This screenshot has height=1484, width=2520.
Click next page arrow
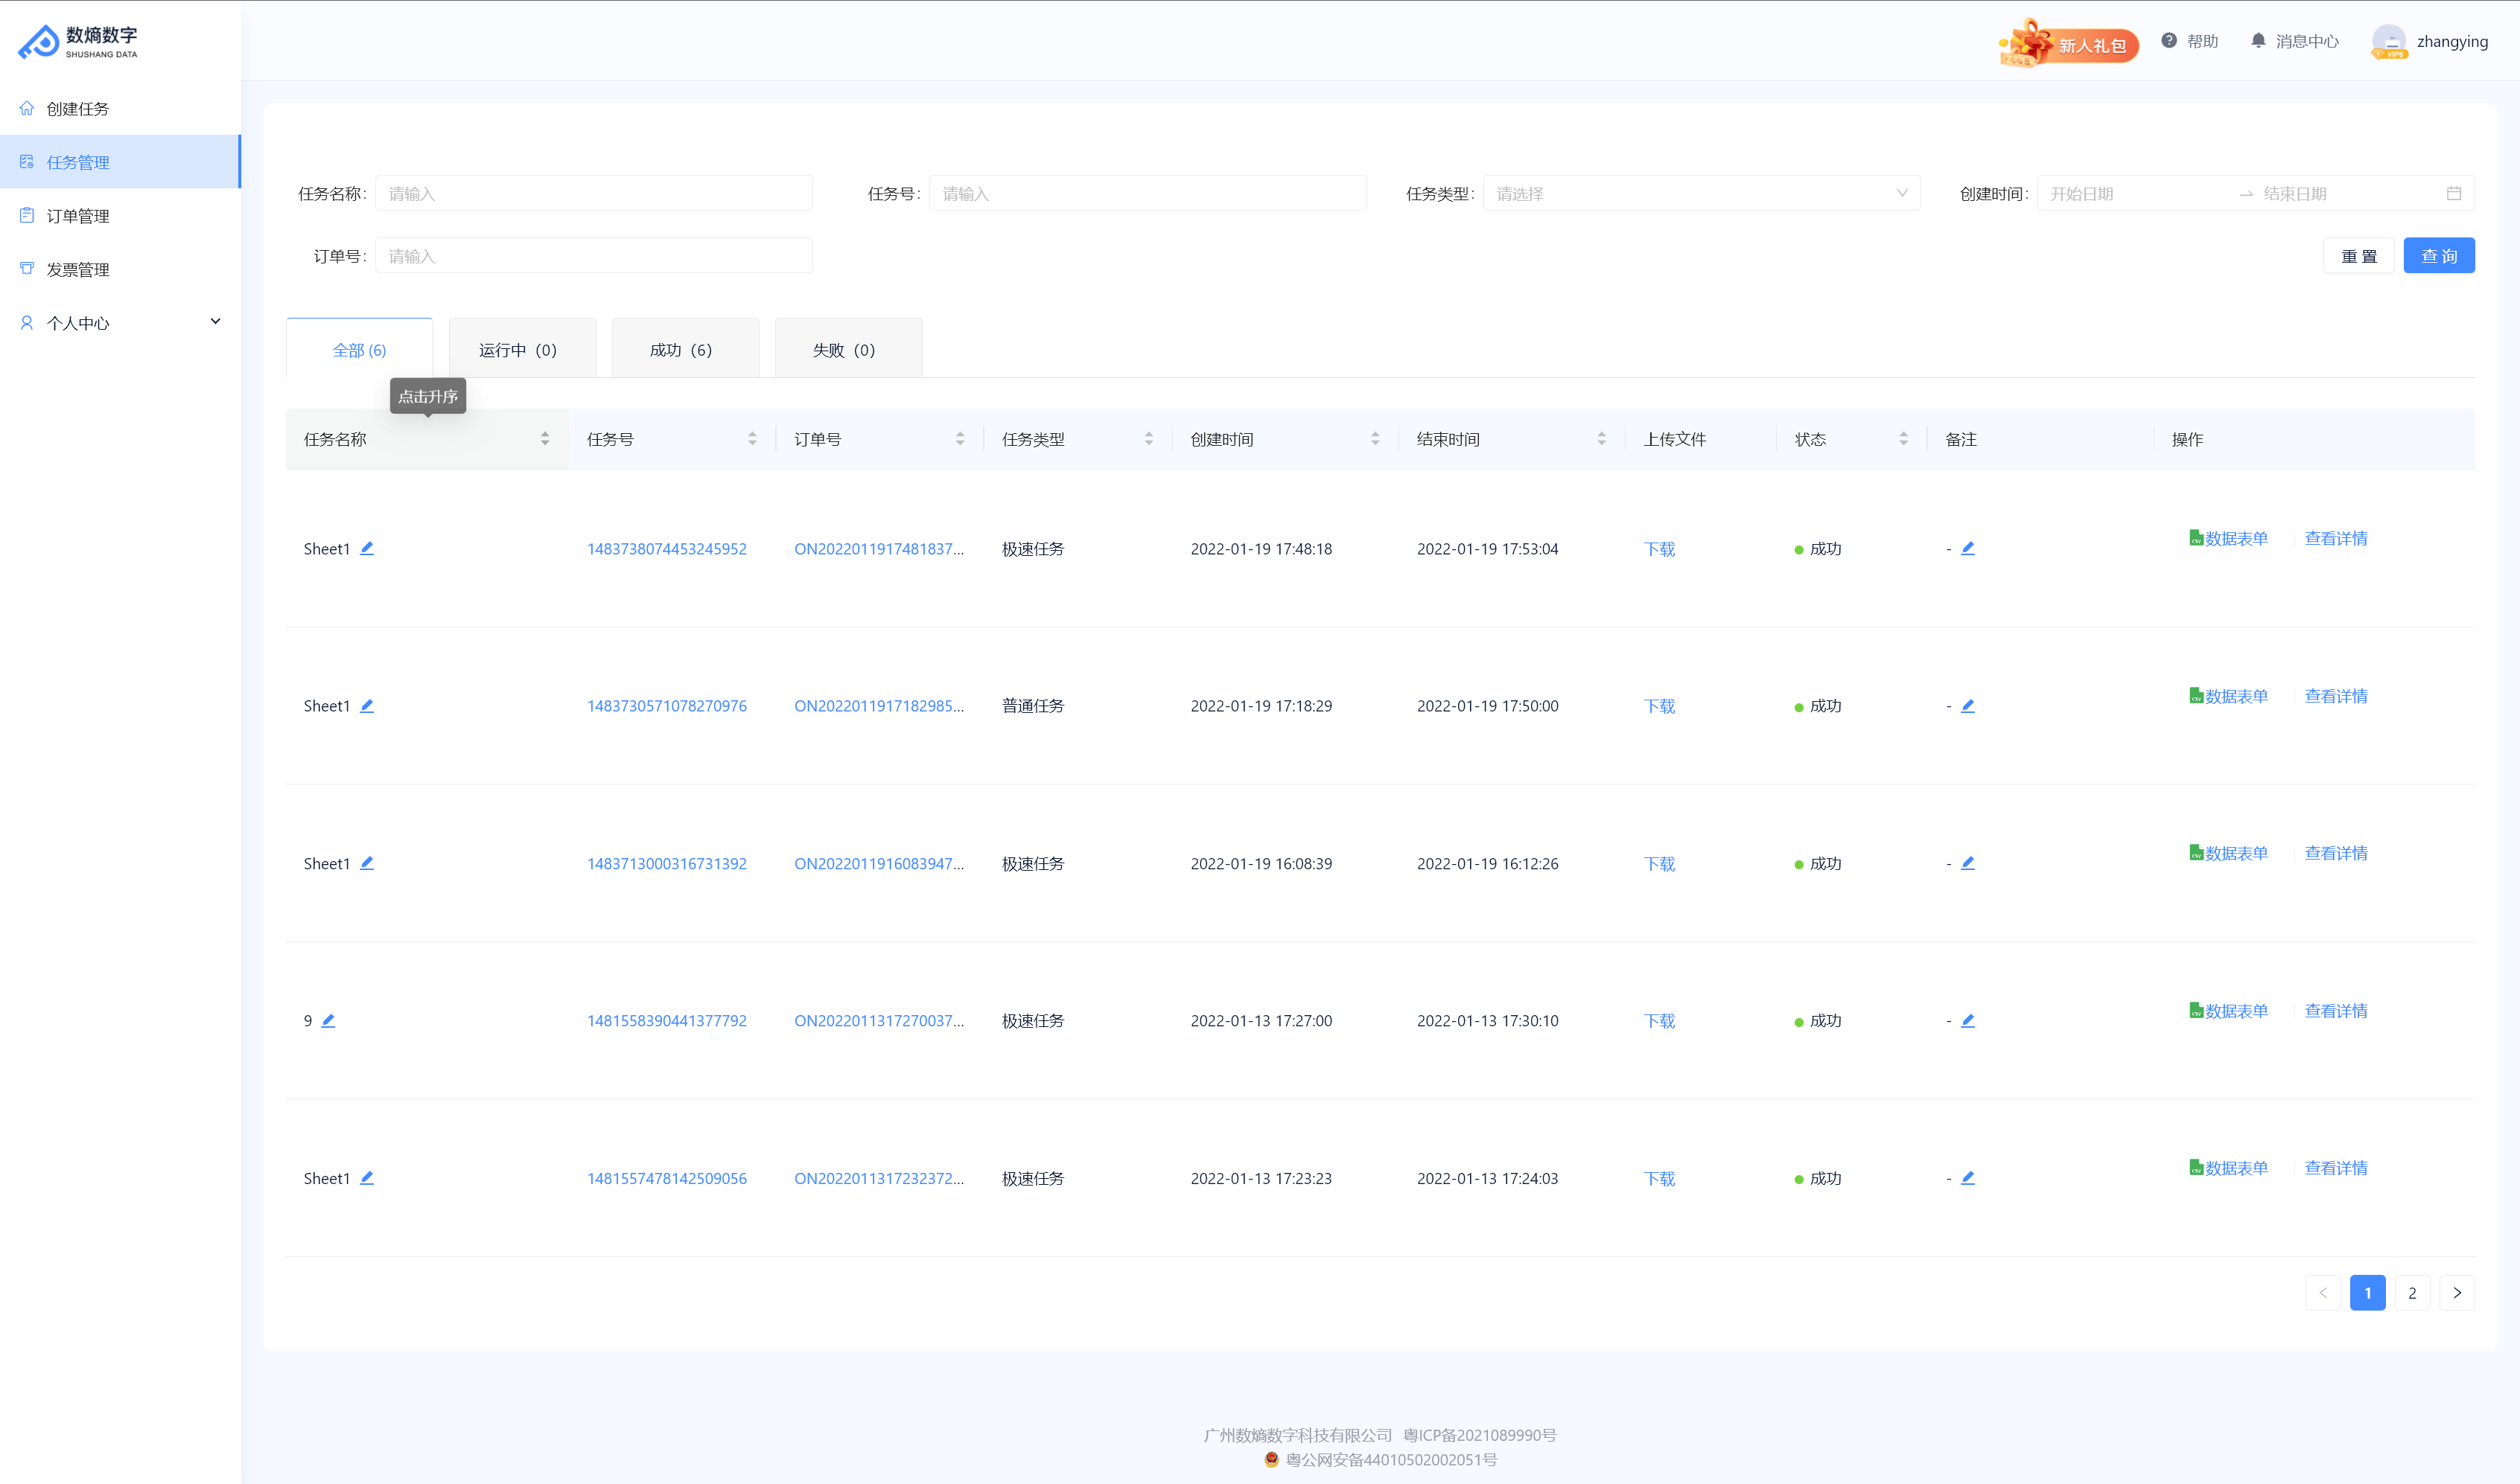[x=2457, y=1293]
